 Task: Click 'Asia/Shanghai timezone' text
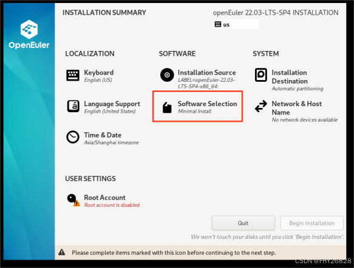(x=111, y=142)
